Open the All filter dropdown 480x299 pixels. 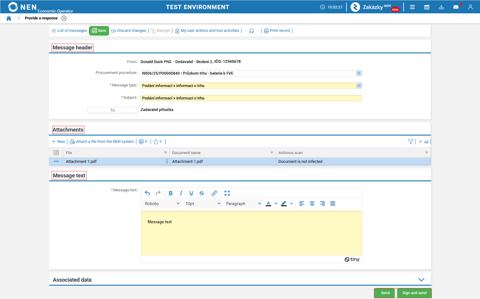point(424,142)
